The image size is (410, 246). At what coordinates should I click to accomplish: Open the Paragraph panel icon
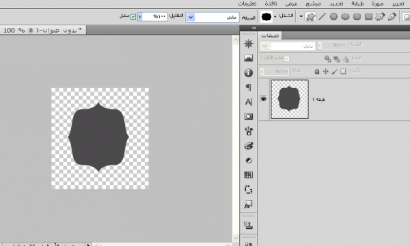249,87
